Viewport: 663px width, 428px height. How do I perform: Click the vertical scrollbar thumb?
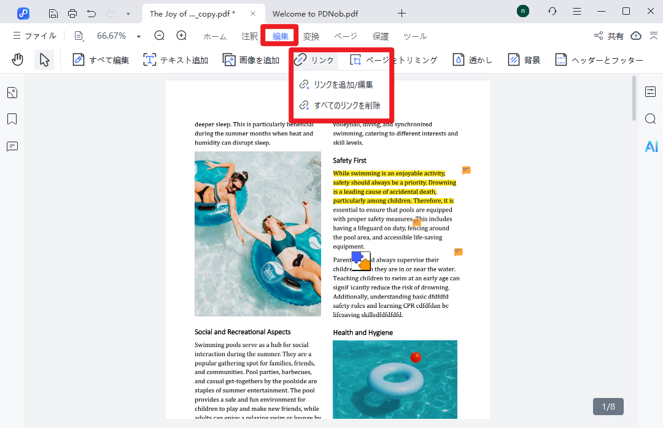pyautogui.click(x=634, y=98)
